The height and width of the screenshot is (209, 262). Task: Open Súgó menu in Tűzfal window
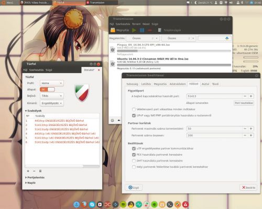[x=49, y=70]
